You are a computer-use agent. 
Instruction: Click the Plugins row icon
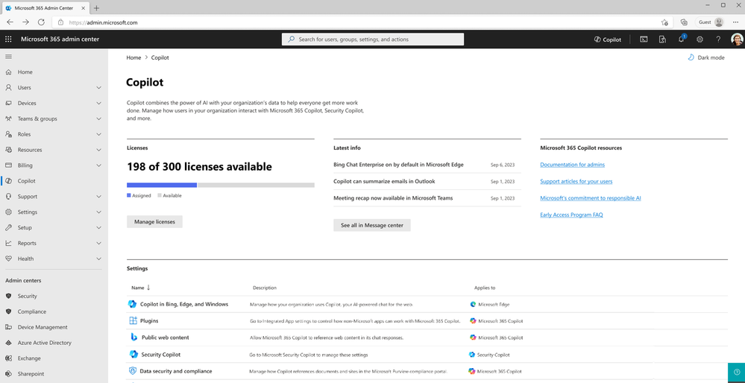pos(133,321)
